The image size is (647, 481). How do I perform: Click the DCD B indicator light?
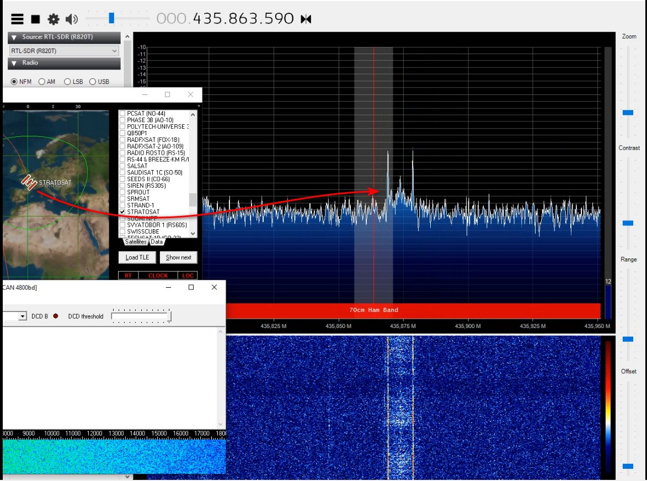click(56, 316)
